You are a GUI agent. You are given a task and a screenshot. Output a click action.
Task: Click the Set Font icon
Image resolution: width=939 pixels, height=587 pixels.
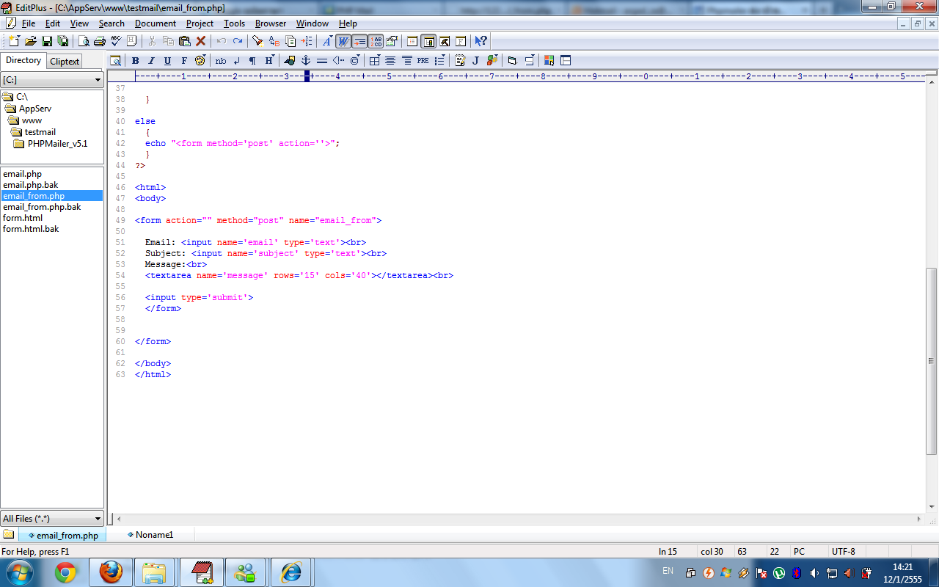(x=327, y=41)
